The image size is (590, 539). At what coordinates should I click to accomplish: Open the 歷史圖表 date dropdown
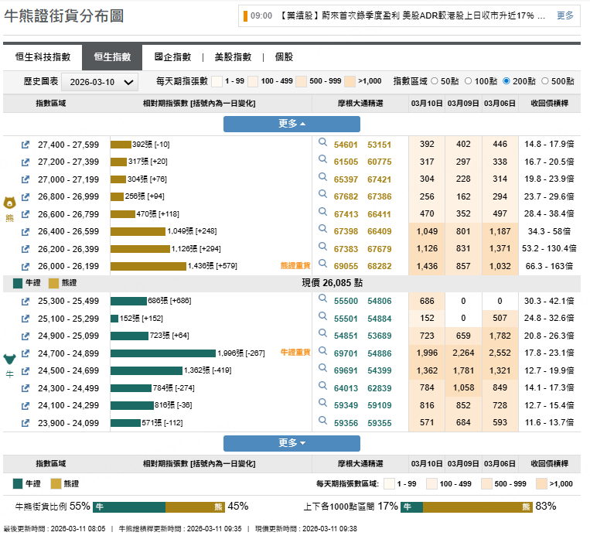tap(99, 82)
